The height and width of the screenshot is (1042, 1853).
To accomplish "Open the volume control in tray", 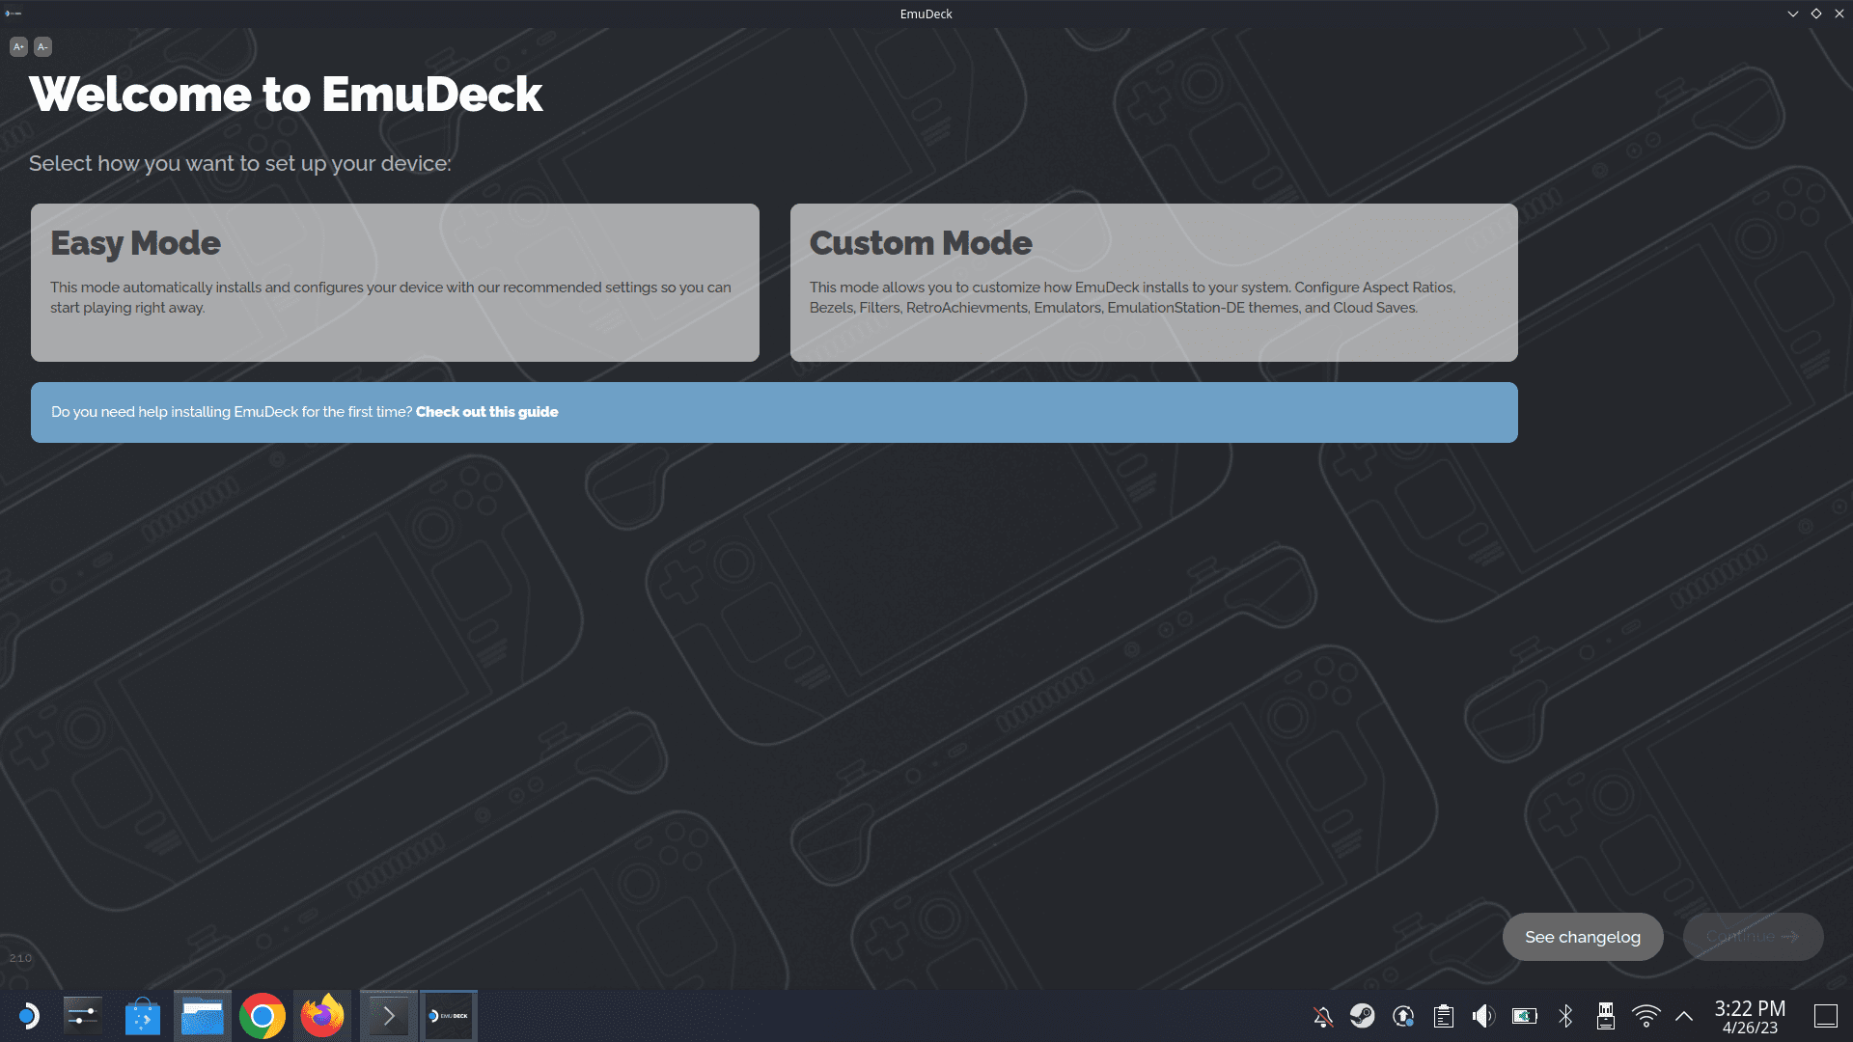I will [1483, 1016].
